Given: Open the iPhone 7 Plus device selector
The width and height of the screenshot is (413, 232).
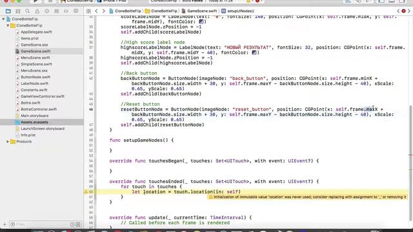Looking at the screenshot, I should coord(112,1).
